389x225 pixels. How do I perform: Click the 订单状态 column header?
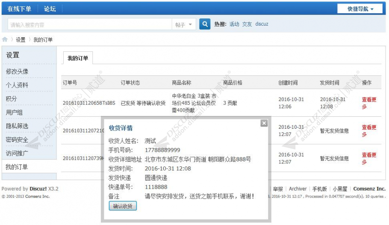130,83
